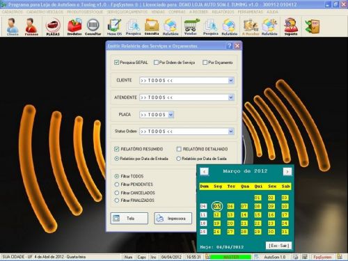This screenshot has height=261, width=348.
Task: Click the green MASTER status indicator
Action: 231,257
